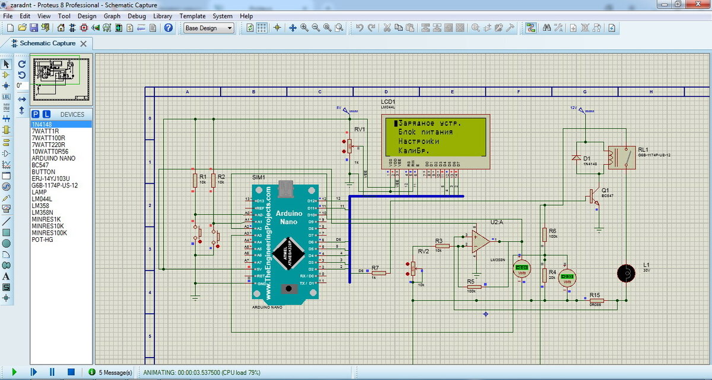Select the 2D Text Mode A tool
The height and width of the screenshot is (380, 712).
(7, 276)
